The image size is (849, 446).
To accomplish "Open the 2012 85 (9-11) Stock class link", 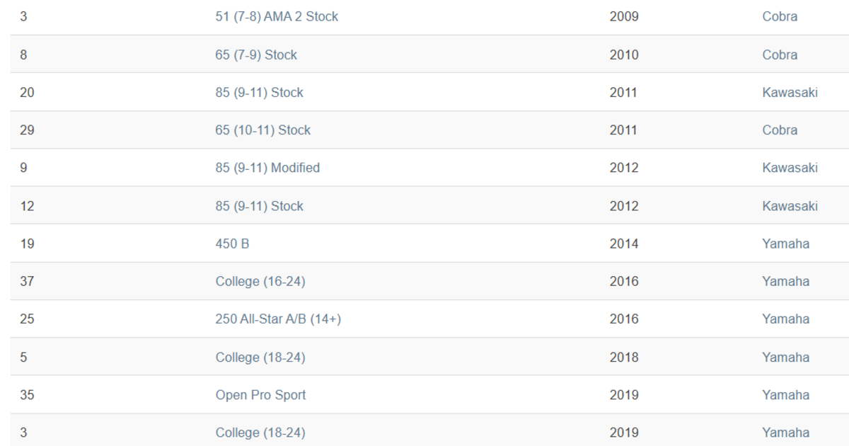I will click(259, 206).
